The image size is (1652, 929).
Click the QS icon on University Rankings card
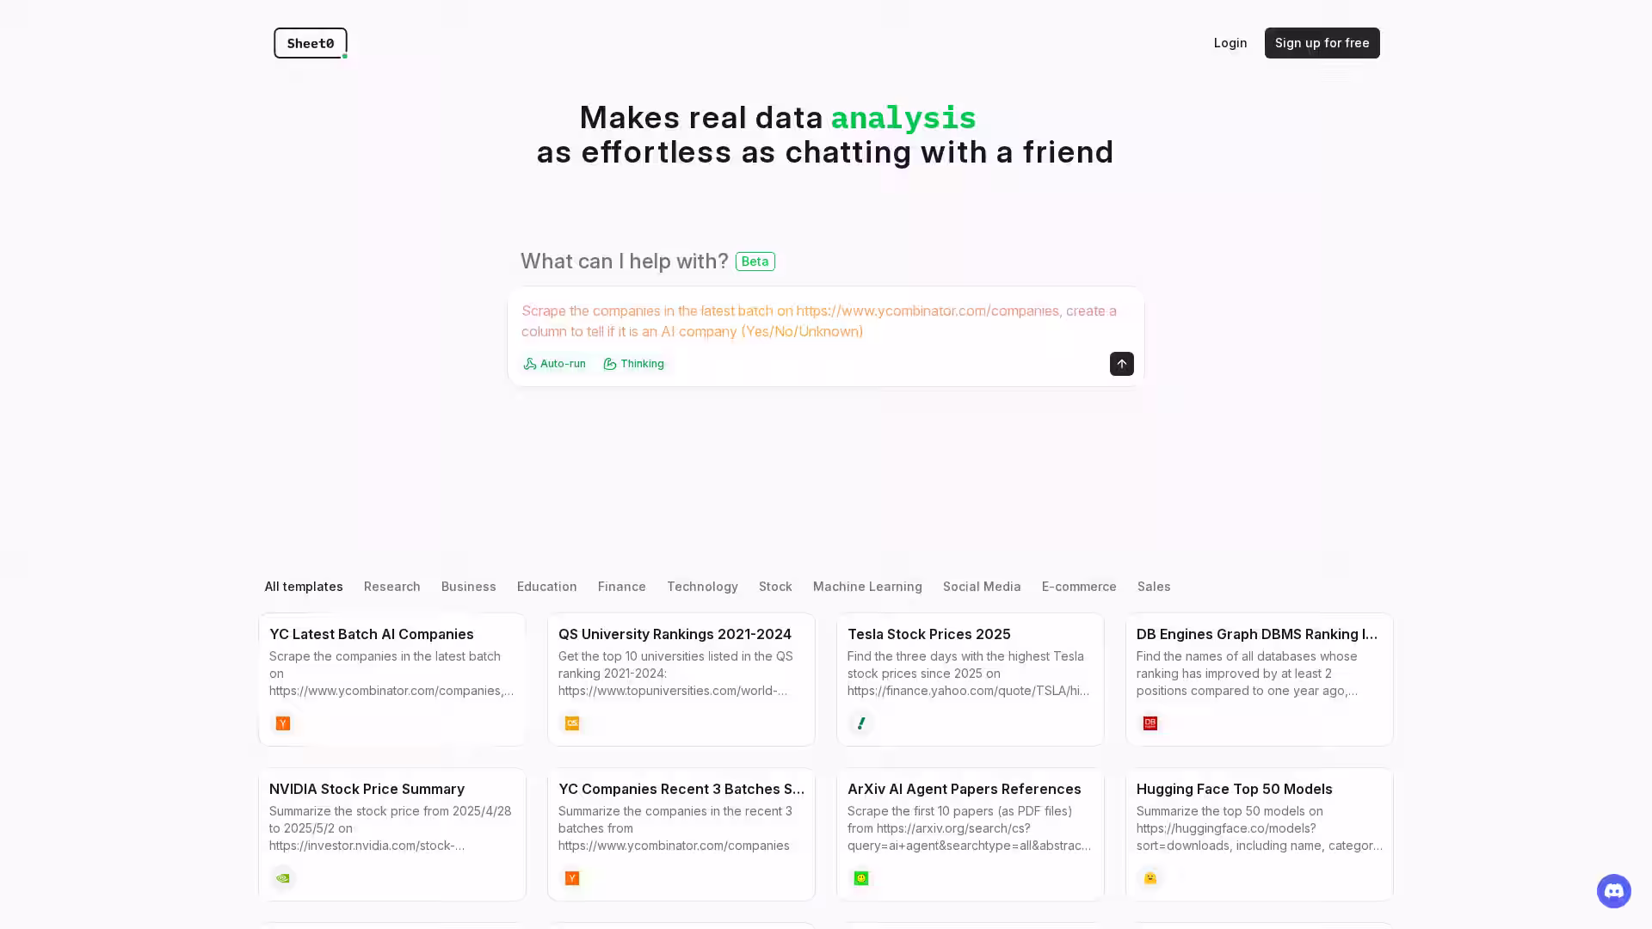pyautogui.click(x=572, y=723)
